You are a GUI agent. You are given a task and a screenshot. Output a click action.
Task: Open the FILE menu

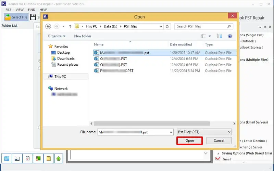(8, 10)
